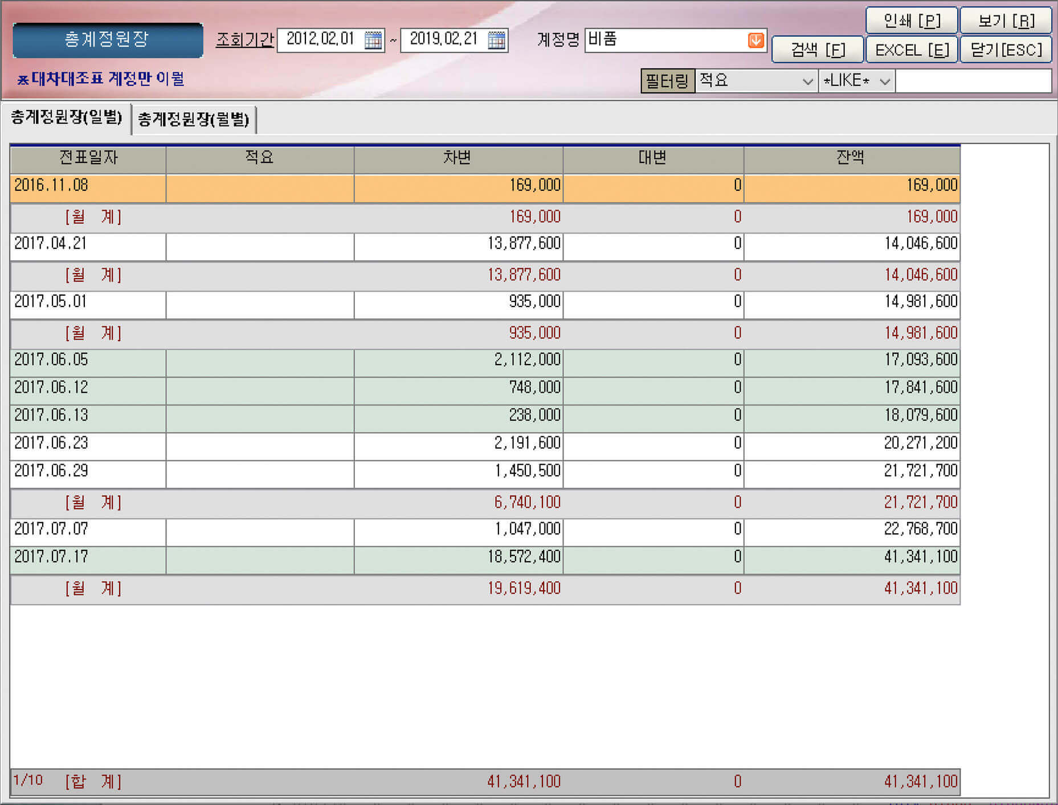
Task: Click balance 22,768,700
Action: click(921, 529)
